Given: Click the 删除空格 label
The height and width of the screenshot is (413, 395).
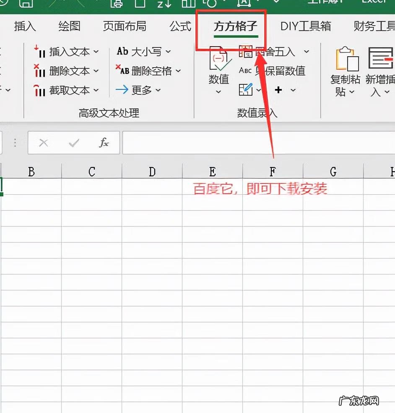Looking at the screenshot, I should click(x=151, y=71).
